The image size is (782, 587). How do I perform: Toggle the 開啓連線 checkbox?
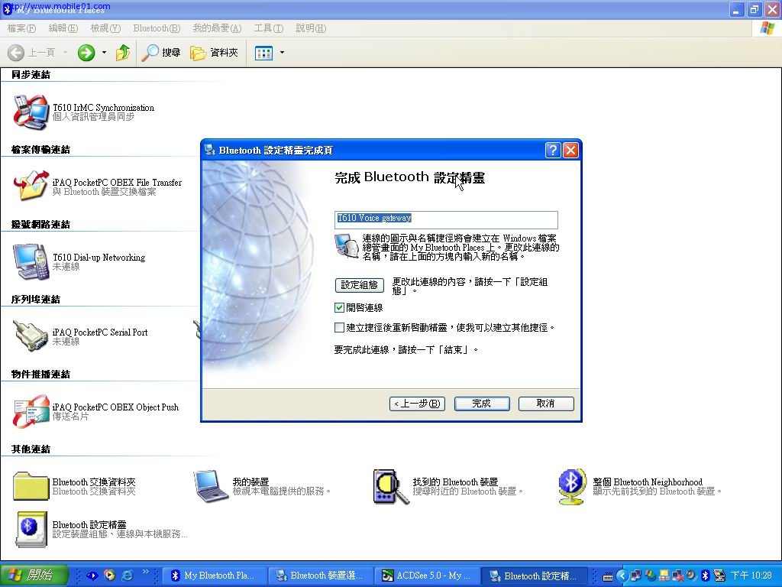coord(339,308)
